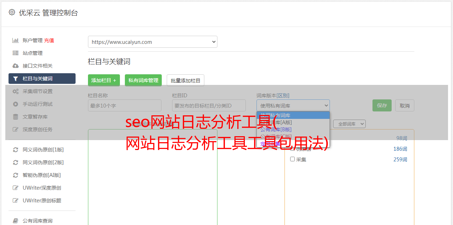Viewport: 453px width, 225px height.
Task: Open 智能伪原创[AI版] in the sidebar
Action: (x=42, y=175)
